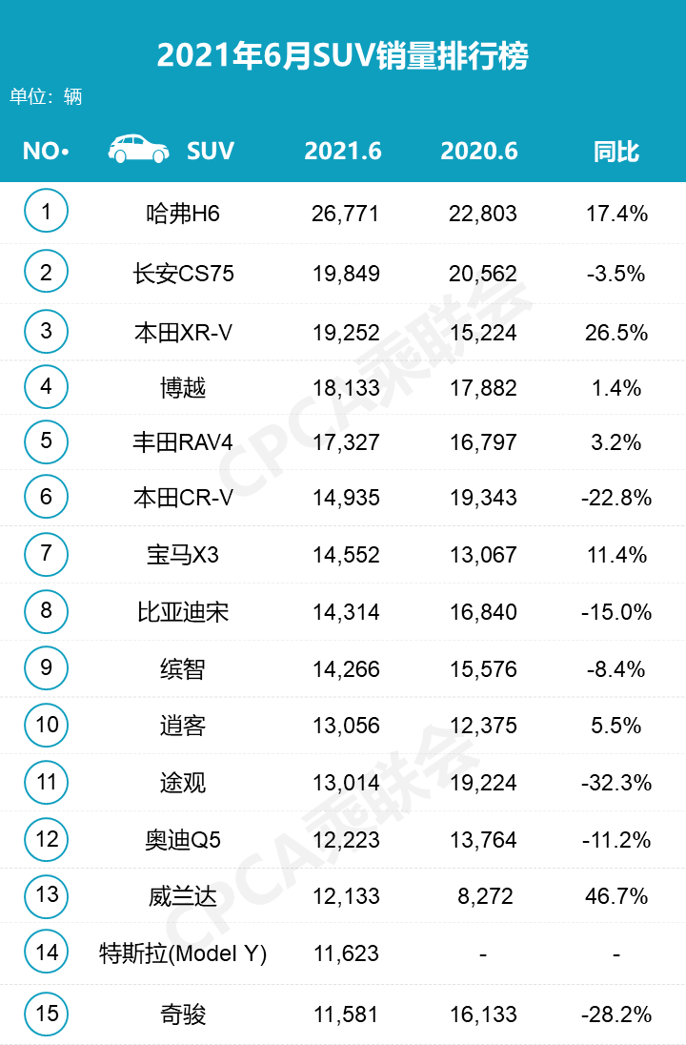The width and height of the screenshot is (686, 1045).
Task: Click the NO. column header
Action: [46, 151]
